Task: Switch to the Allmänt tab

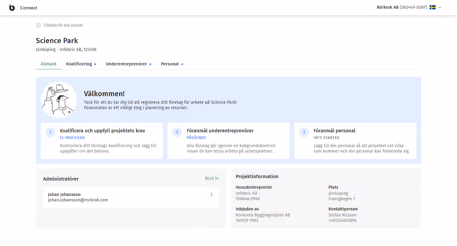Action: point(49,64)
